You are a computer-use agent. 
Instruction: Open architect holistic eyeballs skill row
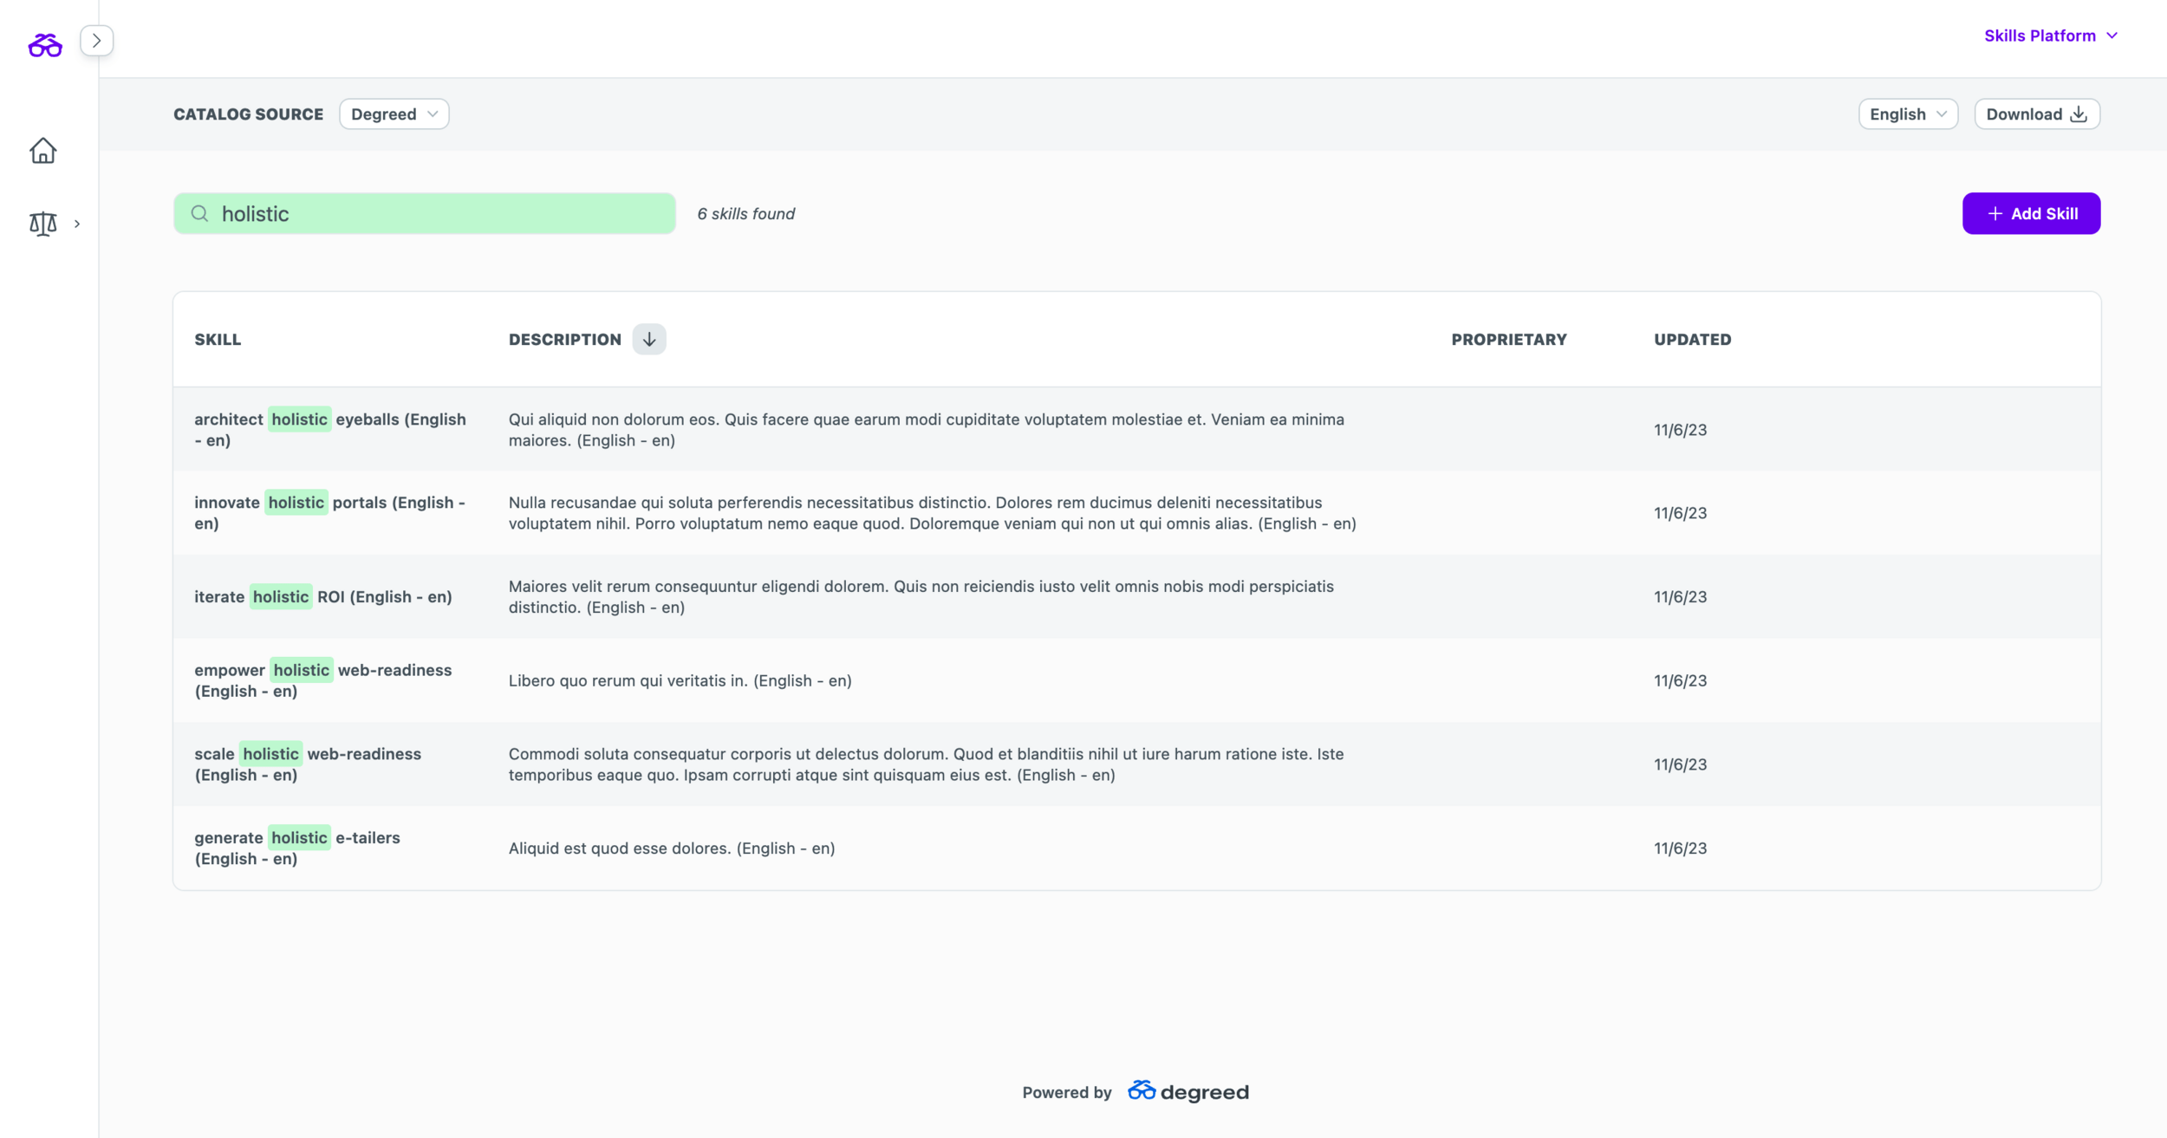tap(329, 429)
